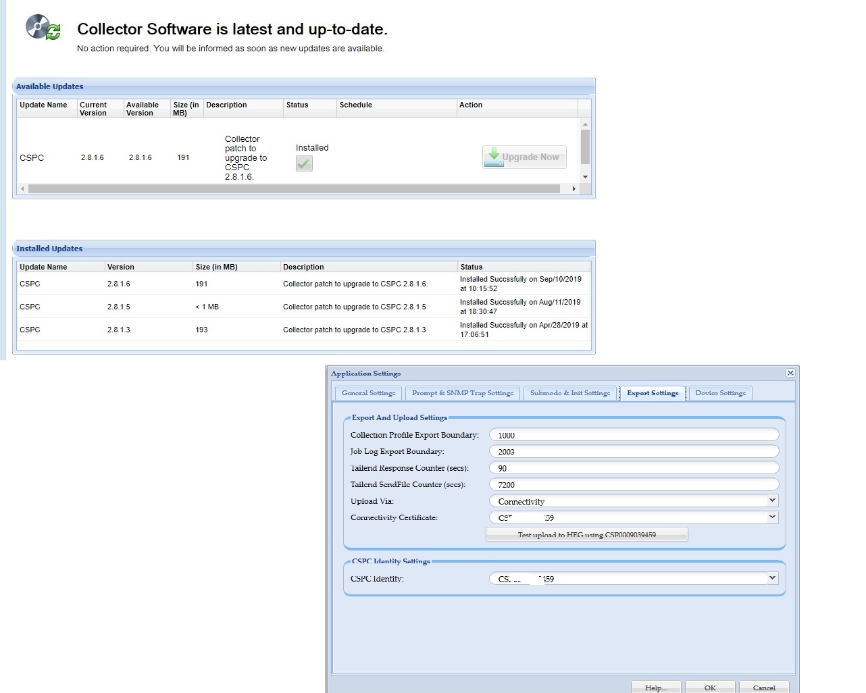Click the Available Updates vertical scrollbar thumb

(x=585, y=147)
